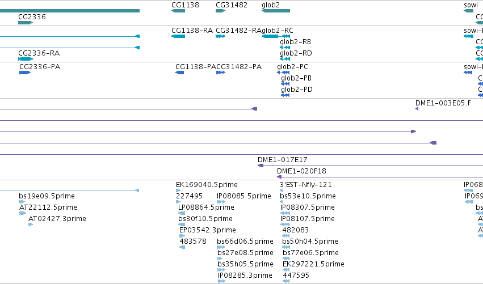The height and width of the screenshot is (284, 483).
Task: Click the bs77e06.5prime EST label
Action: (x=310, y=253)
